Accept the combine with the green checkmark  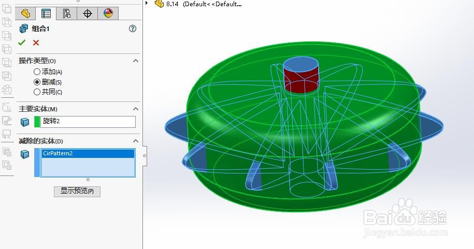21,42
